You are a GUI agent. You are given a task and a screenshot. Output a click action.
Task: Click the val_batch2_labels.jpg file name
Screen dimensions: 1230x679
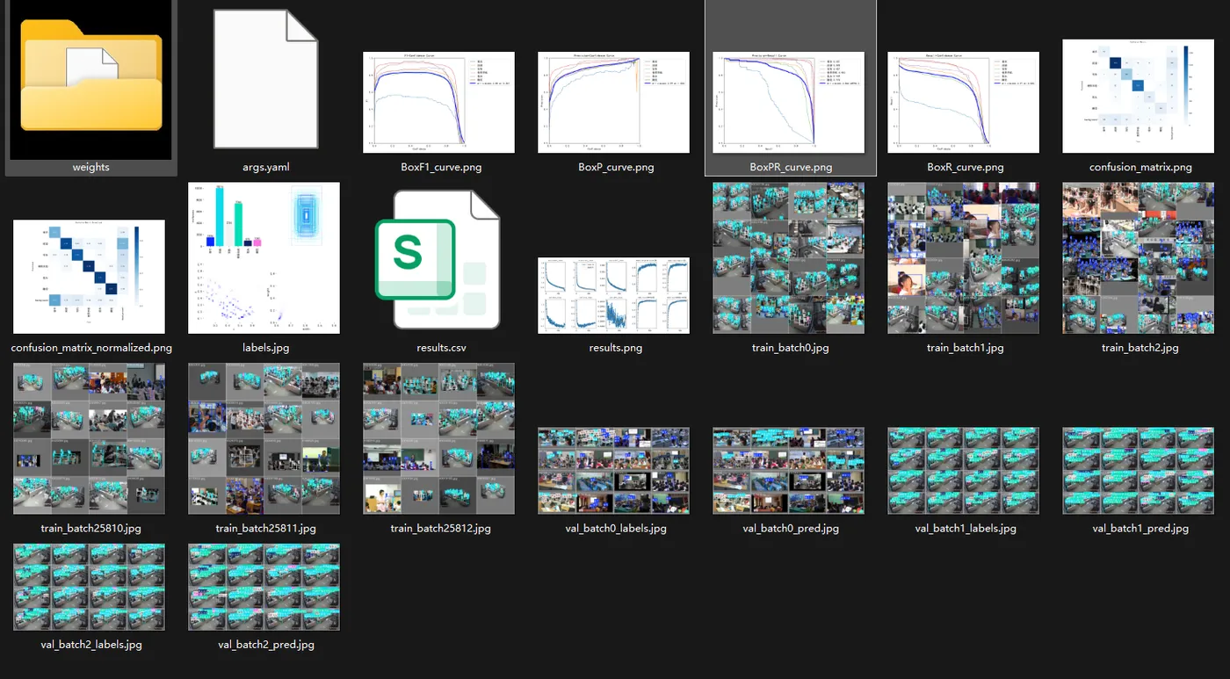point(91,644)
